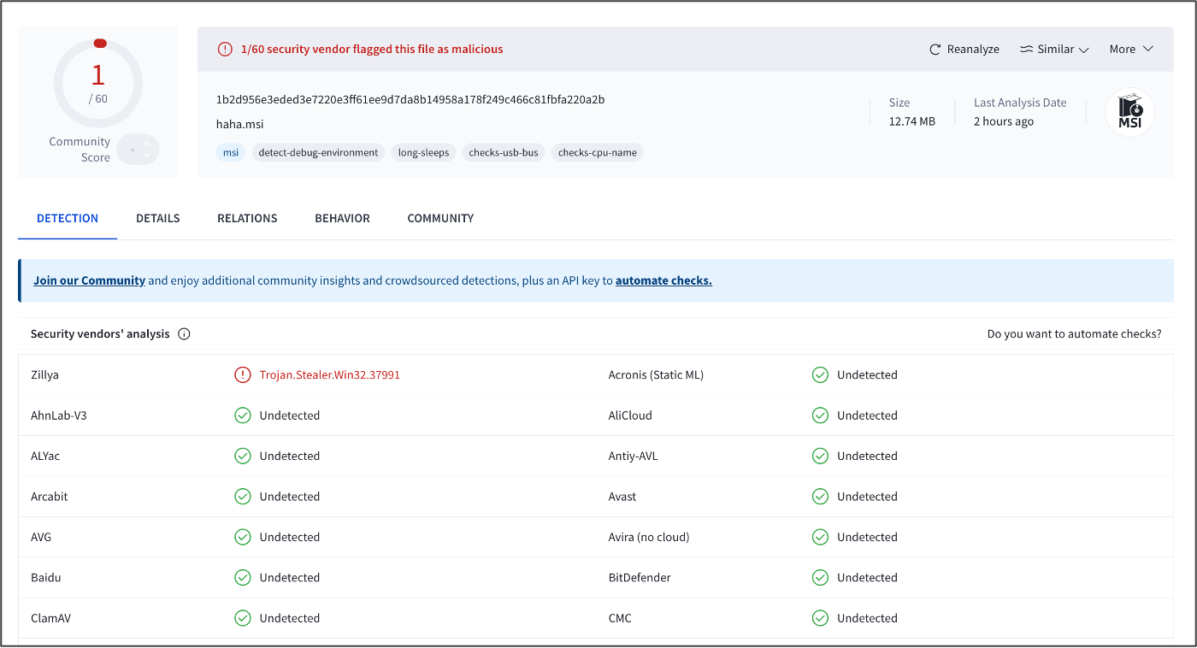Open the Relations tab
The image size is (1197, 648).
coord(247,218)
